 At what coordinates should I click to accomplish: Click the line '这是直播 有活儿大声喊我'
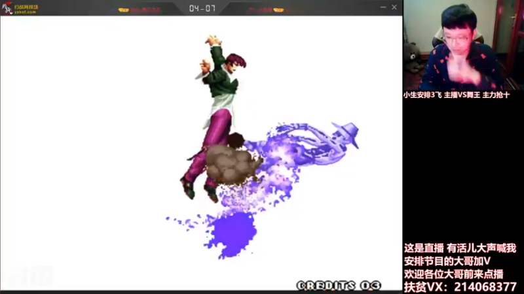coord(460,248)
